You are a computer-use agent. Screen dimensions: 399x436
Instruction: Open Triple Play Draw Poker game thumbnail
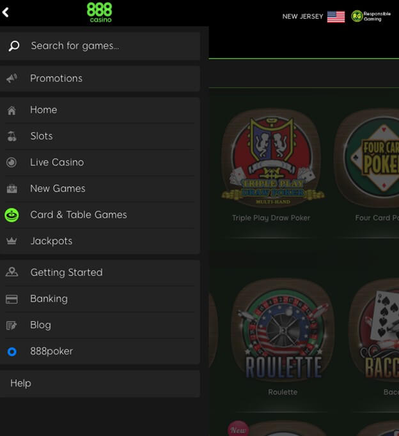pyautogui.click(x=272, y=158)
